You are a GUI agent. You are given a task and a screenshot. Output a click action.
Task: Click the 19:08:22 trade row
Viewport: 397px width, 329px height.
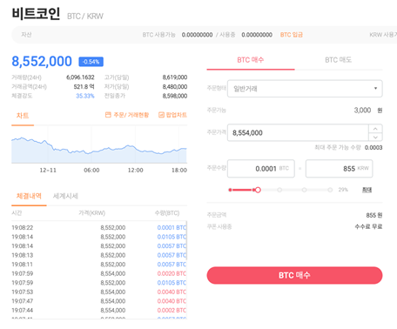point(99,228)
